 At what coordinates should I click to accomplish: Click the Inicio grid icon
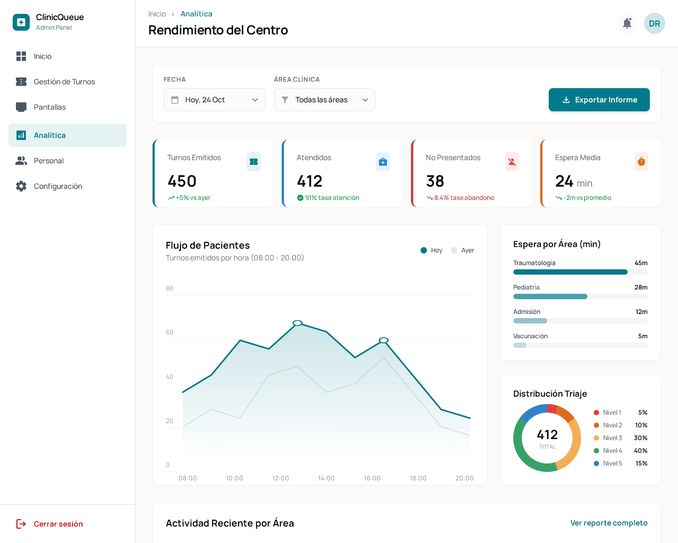pos(21,56)
